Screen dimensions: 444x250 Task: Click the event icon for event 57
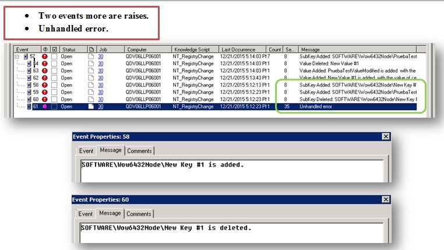(26, 57)
